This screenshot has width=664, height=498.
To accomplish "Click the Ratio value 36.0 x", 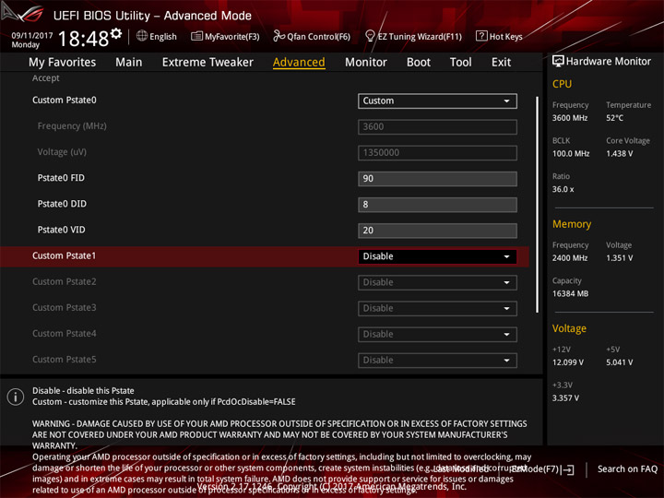I will (x=563, y=189).
